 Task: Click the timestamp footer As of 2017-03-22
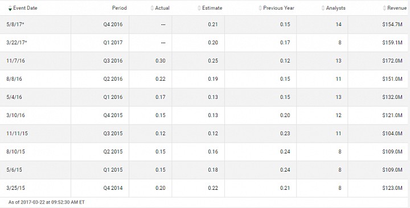point(47,202)
